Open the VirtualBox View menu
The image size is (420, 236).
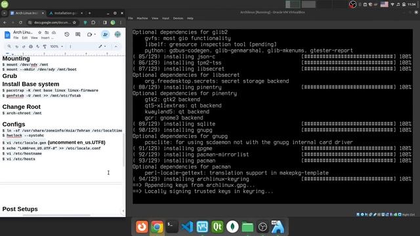pyautogui.click(x=155, y=18)
